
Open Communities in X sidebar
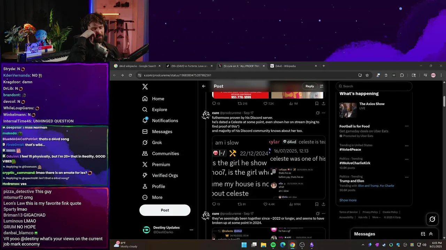point(160,153)
